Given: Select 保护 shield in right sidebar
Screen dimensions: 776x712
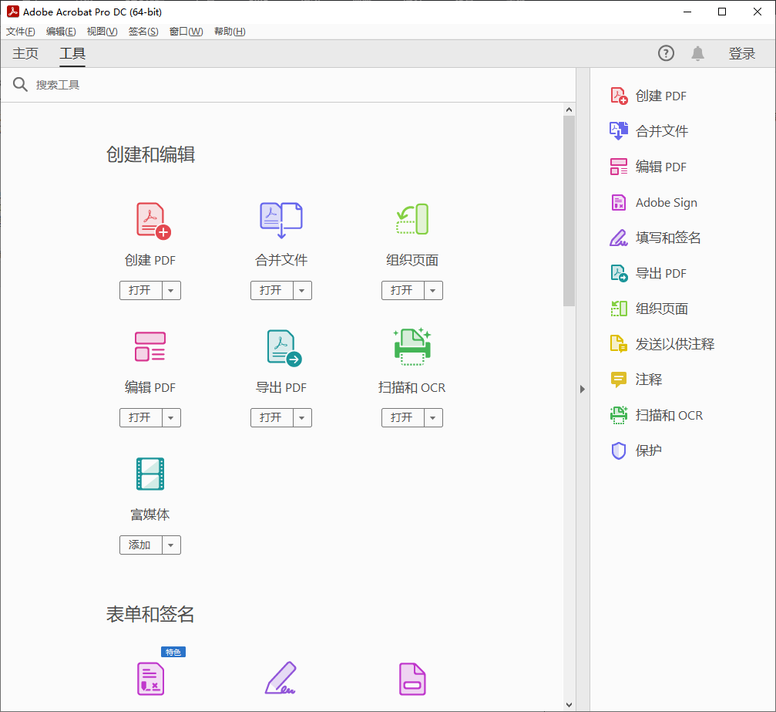Looking at the screenshot, I should (x=648, y=450).
